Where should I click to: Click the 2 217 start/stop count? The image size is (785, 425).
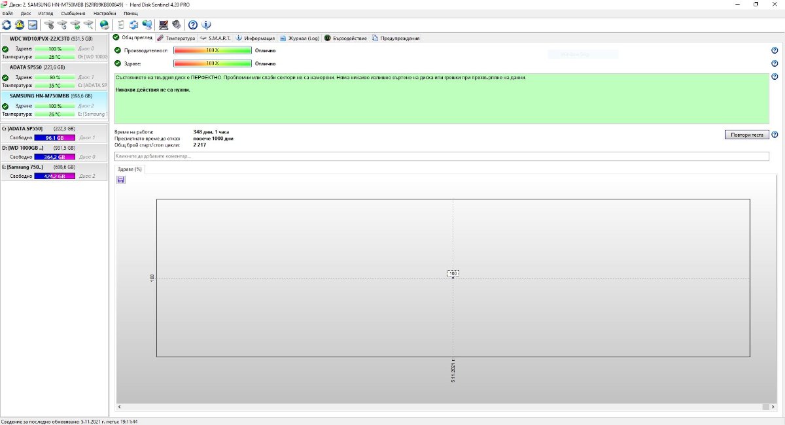[x=200, y=145]
